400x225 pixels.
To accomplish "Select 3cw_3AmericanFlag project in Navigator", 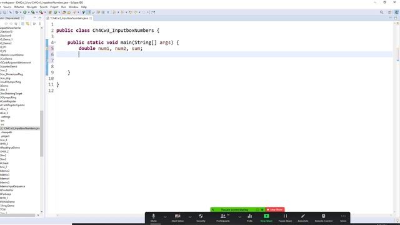I will (11, 74).
